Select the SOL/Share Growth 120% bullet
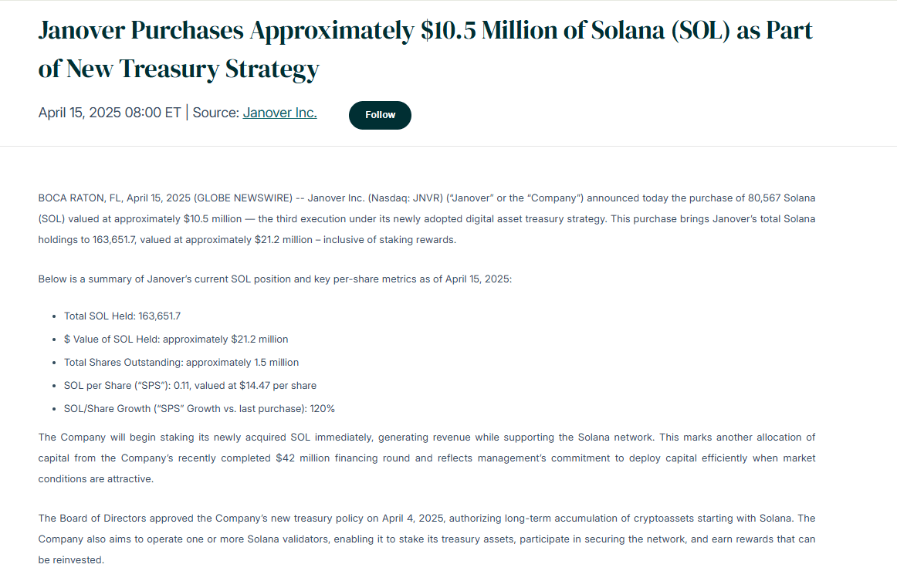897x588 pixels. click(199, 408)
